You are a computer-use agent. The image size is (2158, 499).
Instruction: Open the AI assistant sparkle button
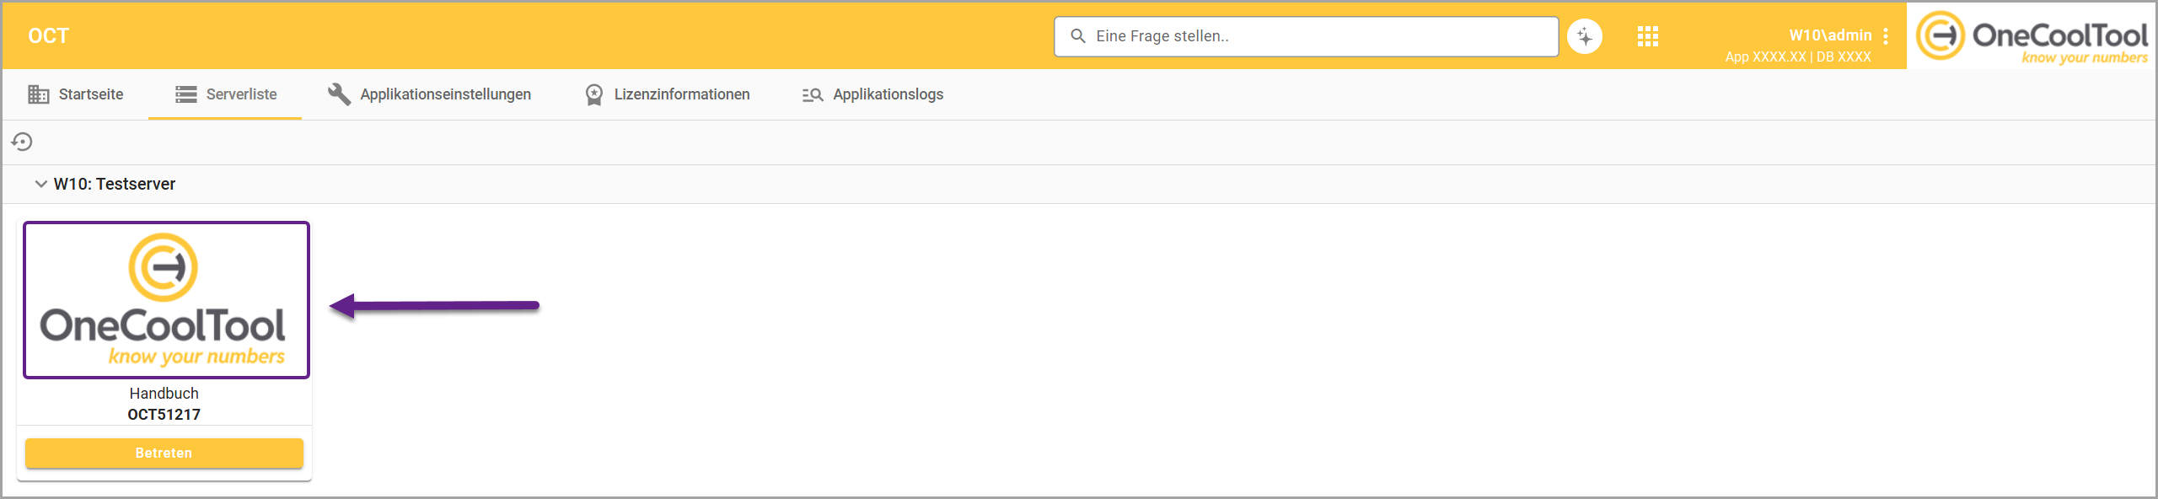[x=1584, y=36]
